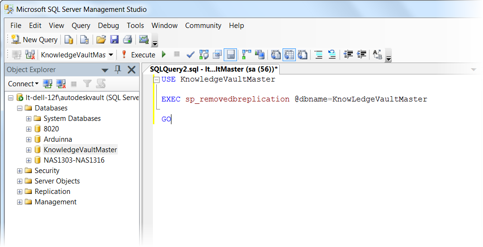
Task: Open a Database Engine Query from toolbar
Action: click(69, 40)
